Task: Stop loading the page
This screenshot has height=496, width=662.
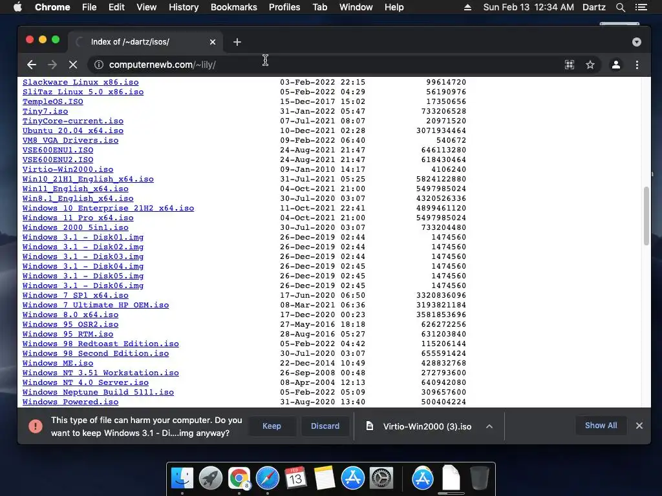Action: (73, 65)
